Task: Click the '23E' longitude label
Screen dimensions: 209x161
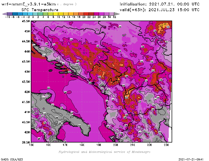Action: click(x=166, y=145)
